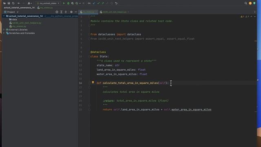Select is430_unit_test_helpers.py in Project tree

pos(27,23)
